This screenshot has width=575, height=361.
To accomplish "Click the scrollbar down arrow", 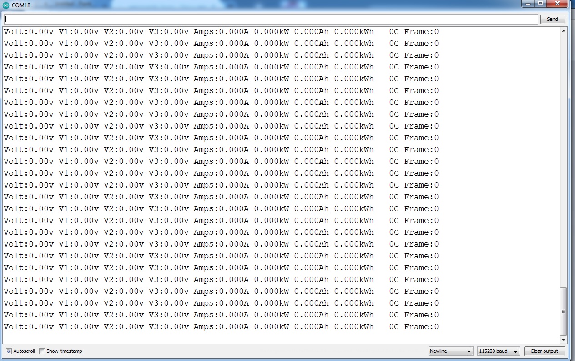I will 564,340.
